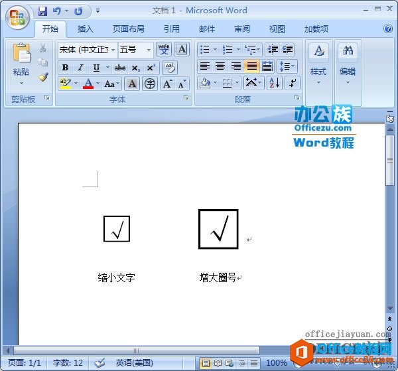
Task: Toggle superscript formatting
Action: (151, 68)
